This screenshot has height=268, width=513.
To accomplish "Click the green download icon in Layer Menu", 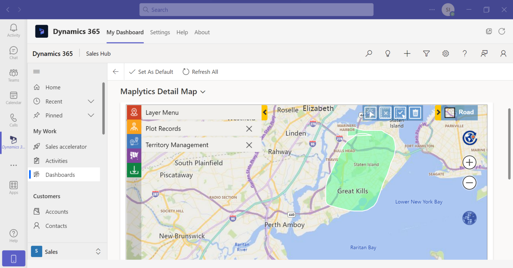I will (134, 170).
